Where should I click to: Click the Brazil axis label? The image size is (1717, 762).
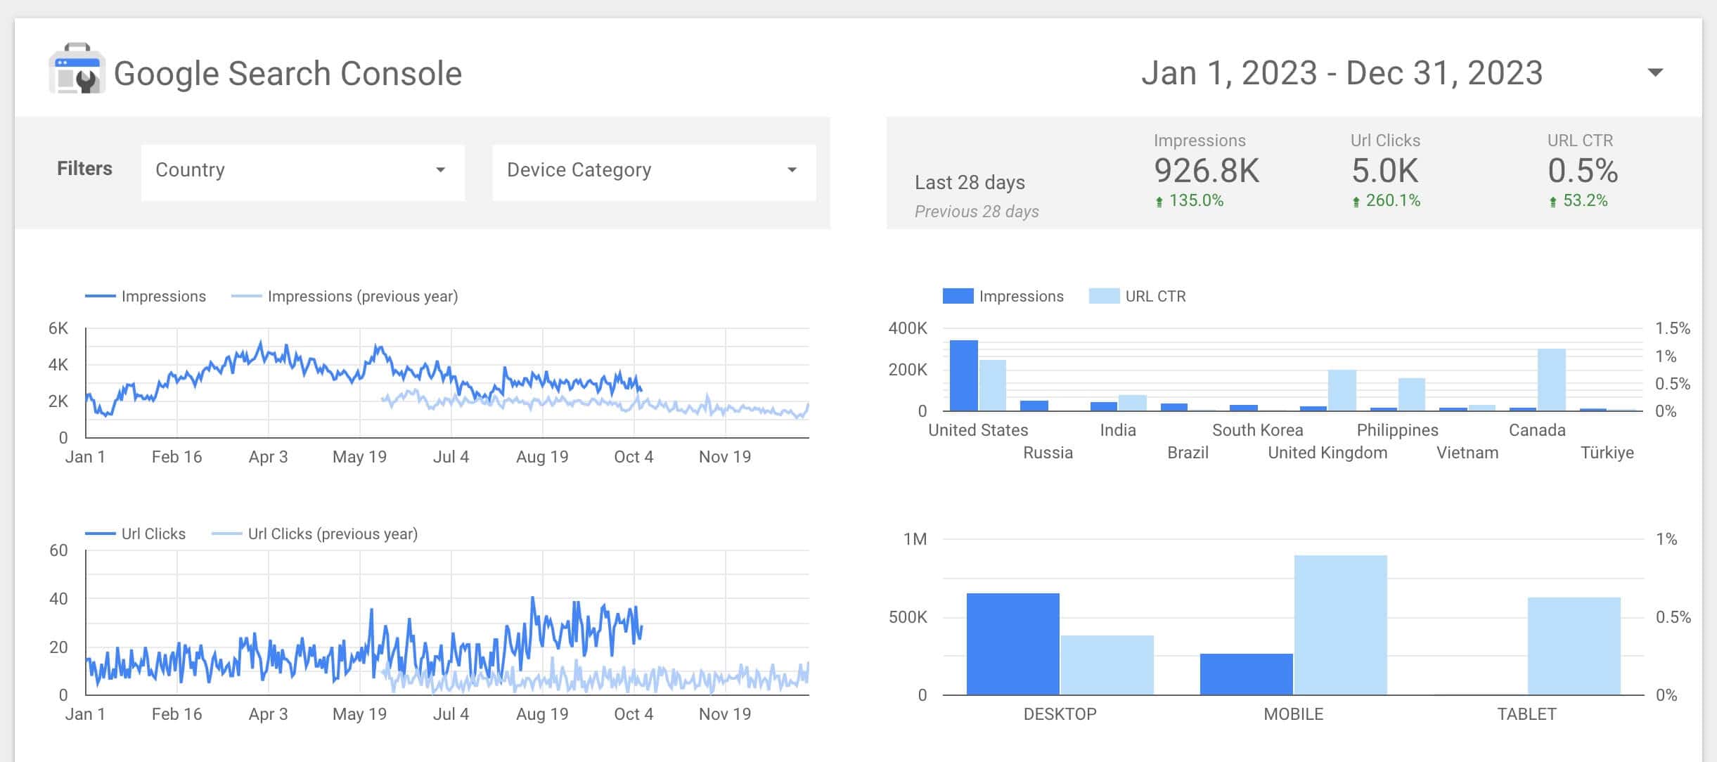click(1188, 453)
